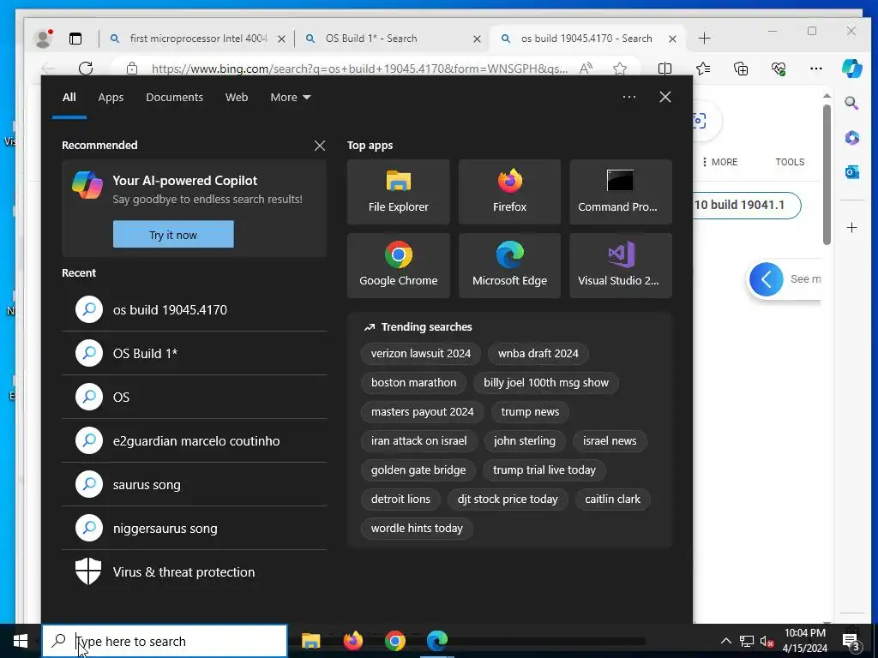This screenshot has height=658, width=878.
Task: Open Edge Collections
Action: [741, 69]
